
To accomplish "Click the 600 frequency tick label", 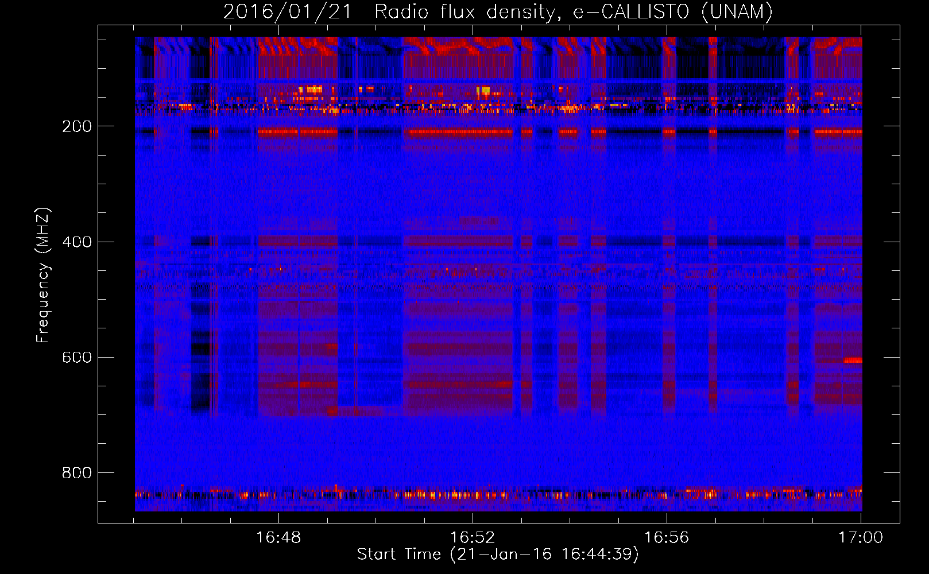I will (x=77, y=358).
